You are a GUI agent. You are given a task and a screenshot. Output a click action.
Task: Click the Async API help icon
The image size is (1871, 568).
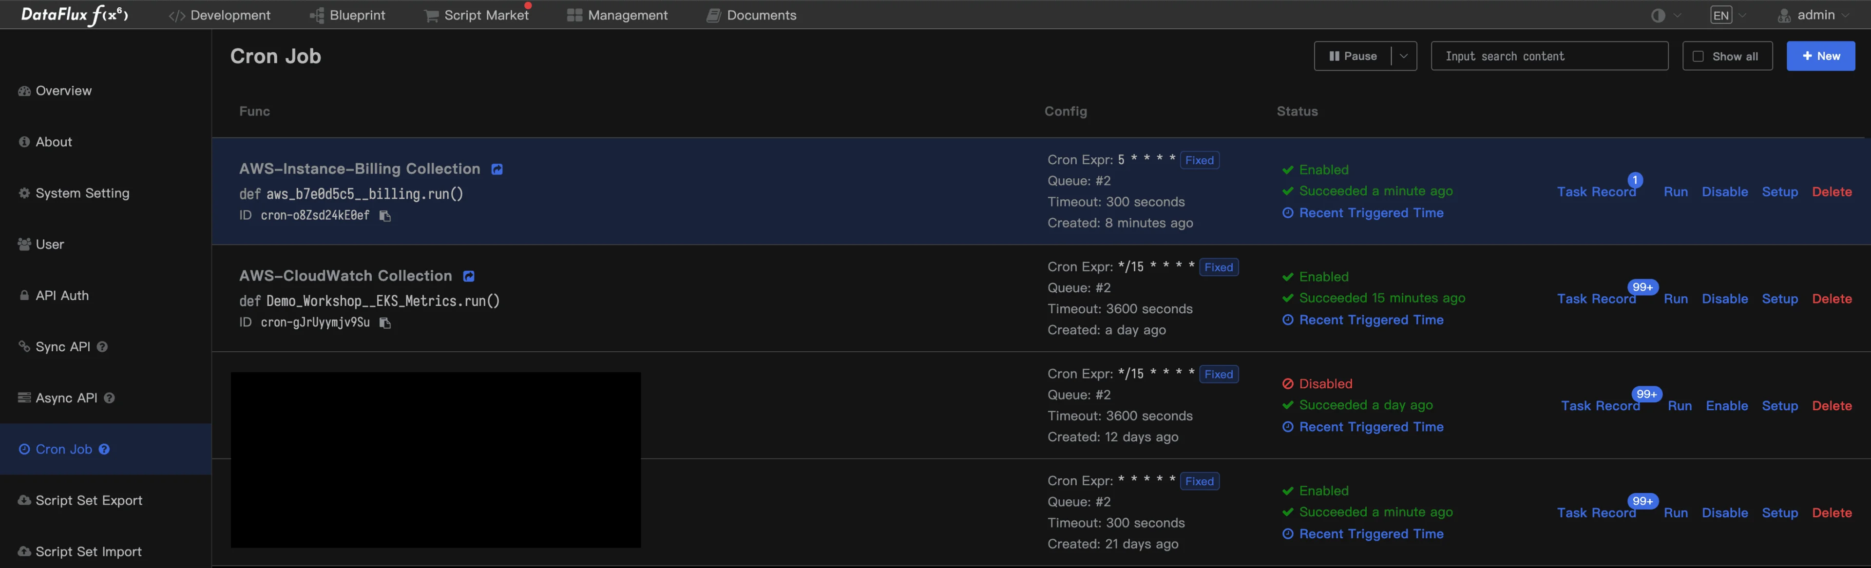[109, 398]
